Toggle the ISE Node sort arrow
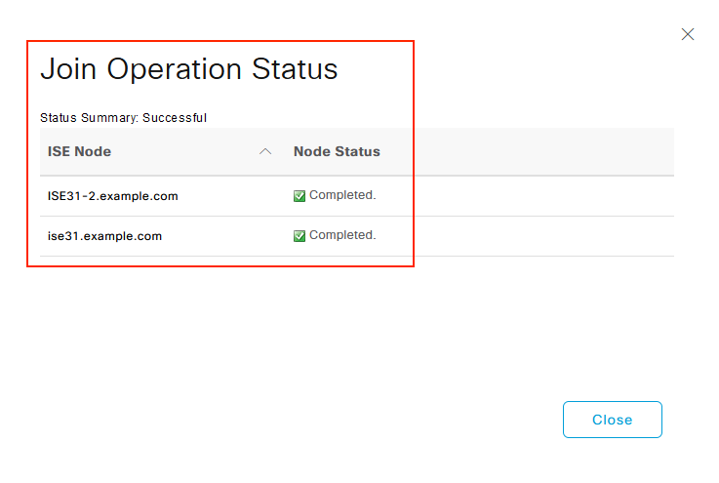719x483 pixels. [265, 151]
